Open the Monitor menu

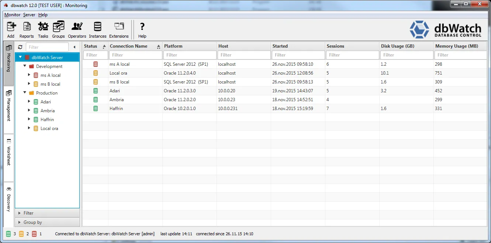point(12,15)
